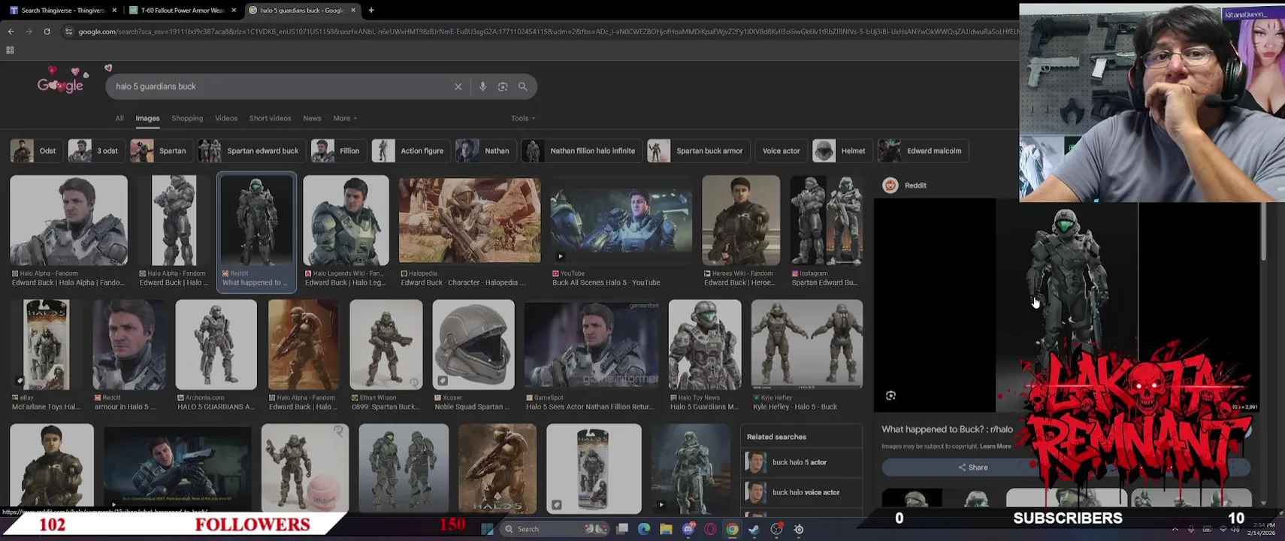This screenshot has height=541, width=1285.
Task: Select the All results tab
Action: [x=119, y=118]
